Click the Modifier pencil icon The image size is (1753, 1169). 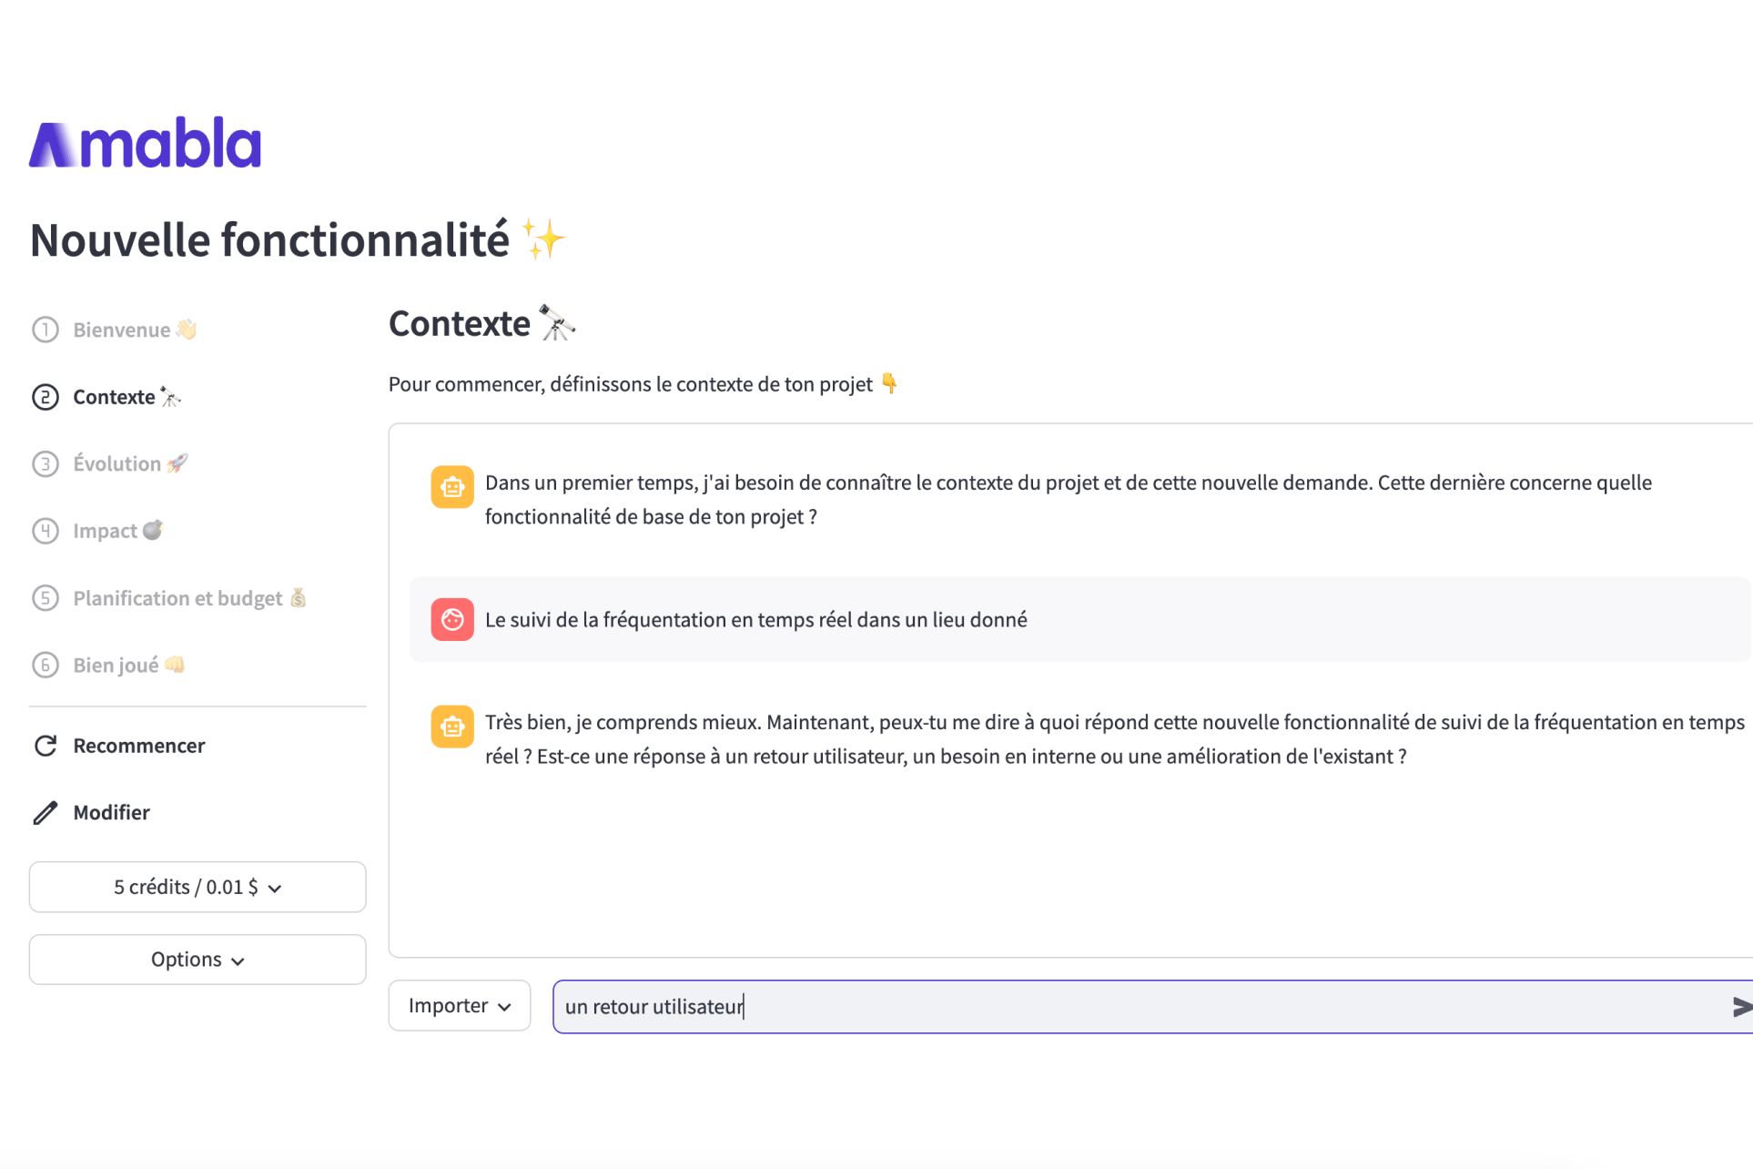click(46, 812)
